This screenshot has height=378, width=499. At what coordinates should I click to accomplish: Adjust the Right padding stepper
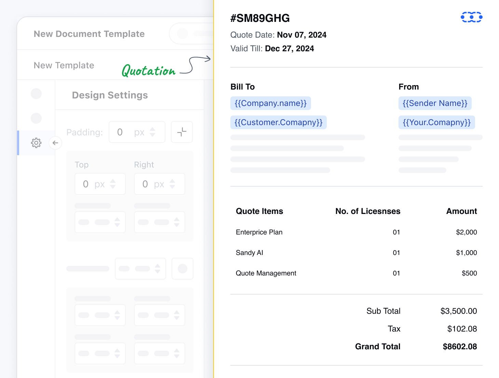click(173, 184)
